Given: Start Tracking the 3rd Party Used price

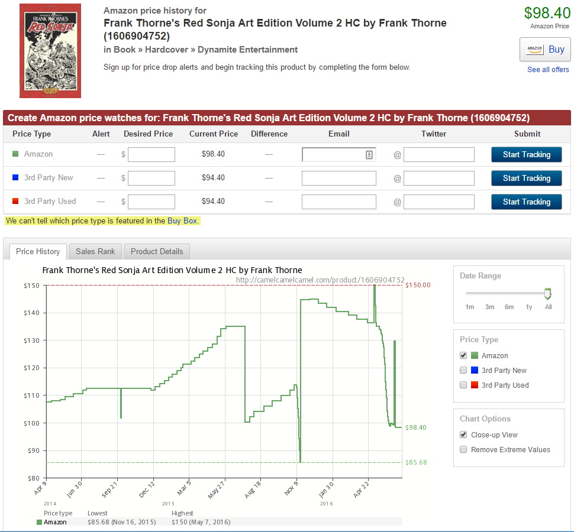Looking at the screenshot, I should coord(527,202).
